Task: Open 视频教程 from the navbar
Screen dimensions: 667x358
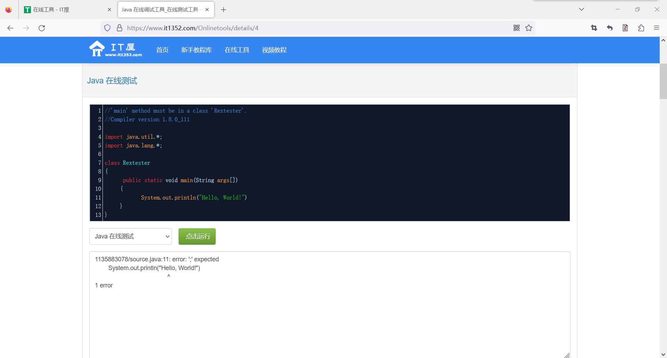Action: [274, 50]
